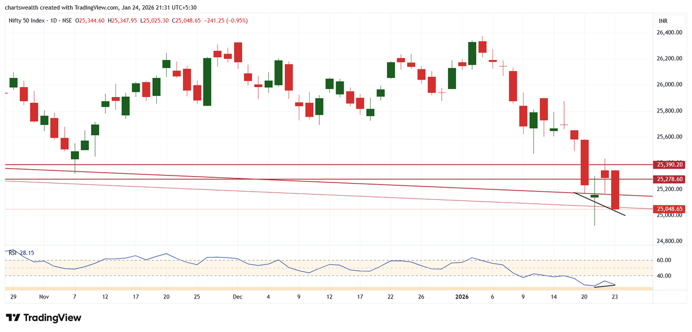Click the chartswealth attribution header text
692x332 pixels.
click(100, 8)
